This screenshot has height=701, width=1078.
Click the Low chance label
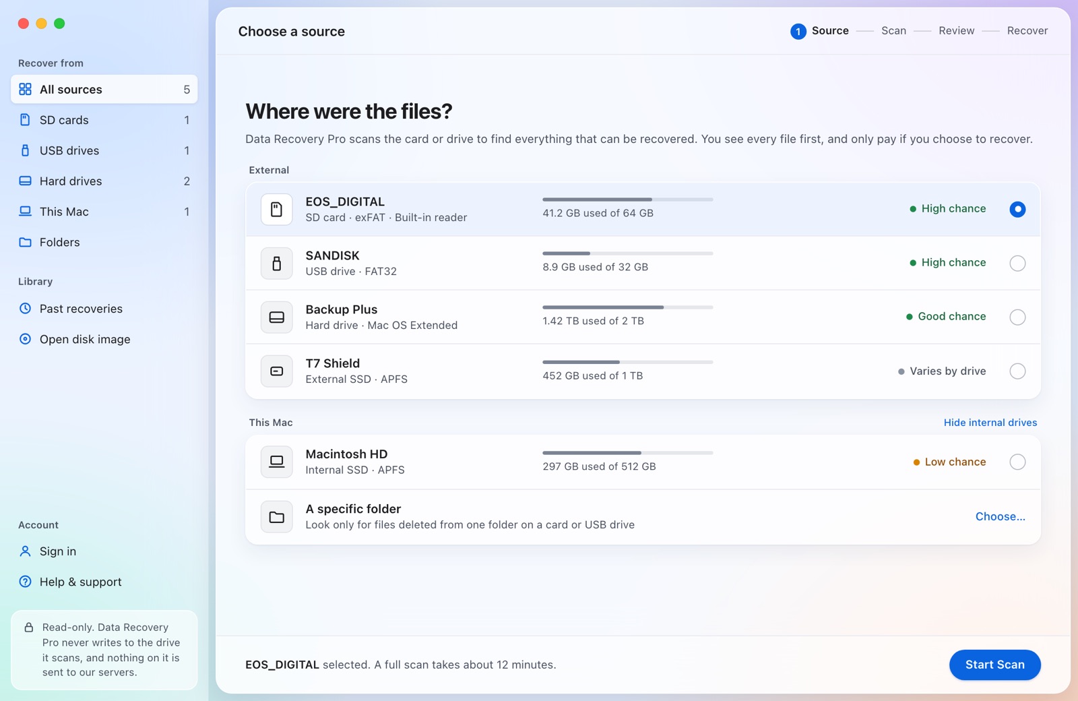tap(949, 462)
